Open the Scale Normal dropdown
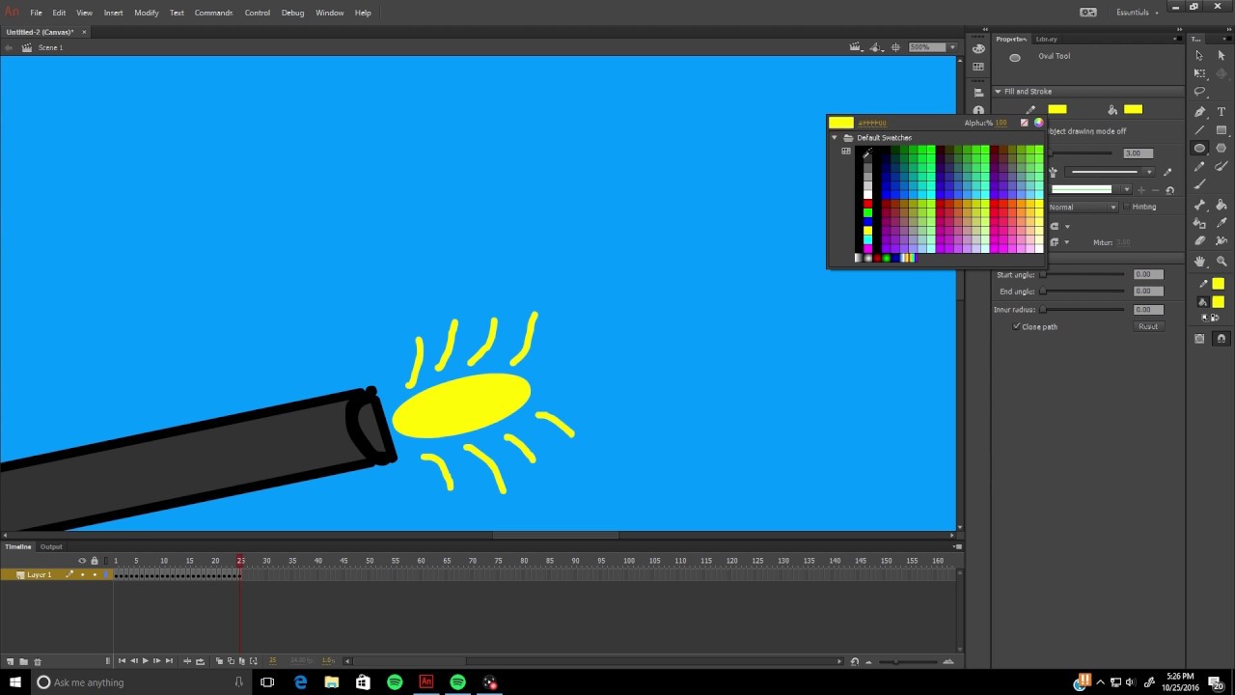The image size is (1235, 695). [x=1083, y=207]
